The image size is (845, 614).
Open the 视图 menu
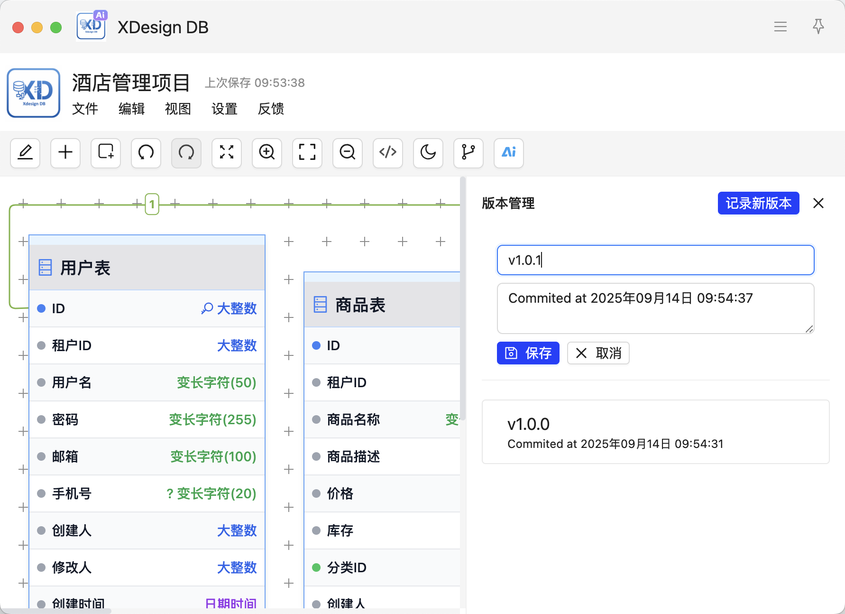coord(178,109)
